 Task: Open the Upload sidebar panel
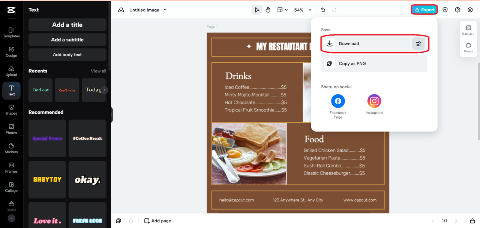11,71
